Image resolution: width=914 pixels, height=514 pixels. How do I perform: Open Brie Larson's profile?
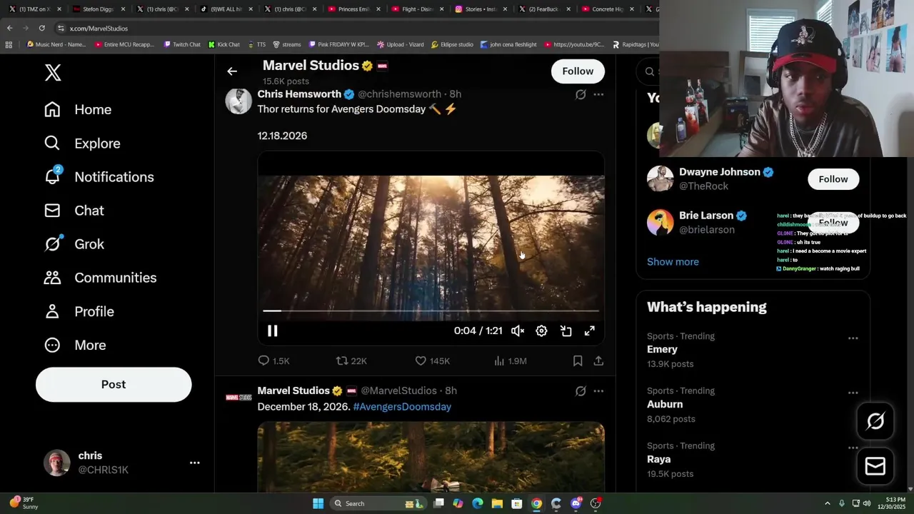[706, 216]
